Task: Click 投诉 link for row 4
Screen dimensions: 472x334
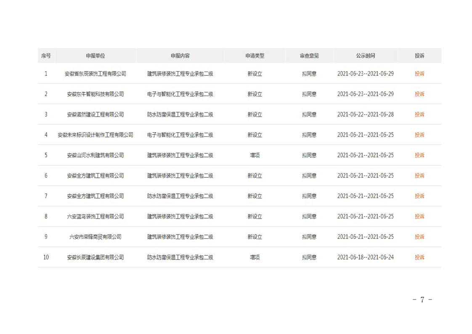Action: coord(419,135)
